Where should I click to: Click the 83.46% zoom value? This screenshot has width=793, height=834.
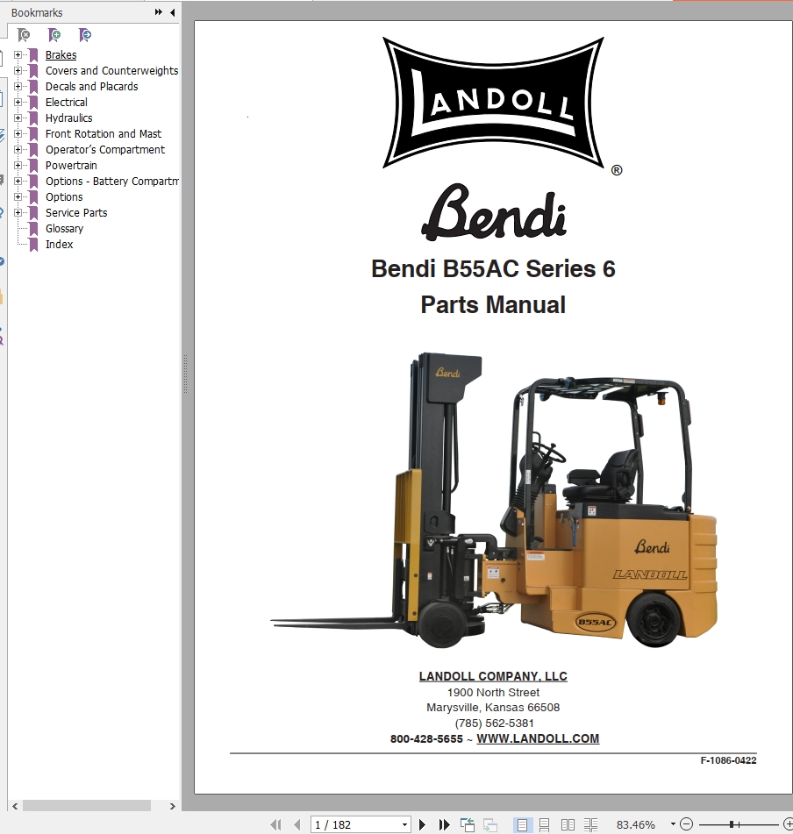point(636,825)
